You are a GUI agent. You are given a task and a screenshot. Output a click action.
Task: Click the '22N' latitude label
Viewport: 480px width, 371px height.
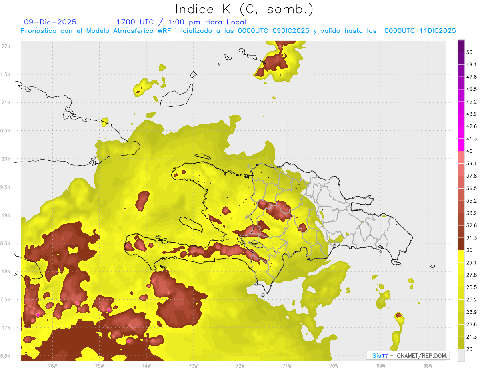point(6,46)
